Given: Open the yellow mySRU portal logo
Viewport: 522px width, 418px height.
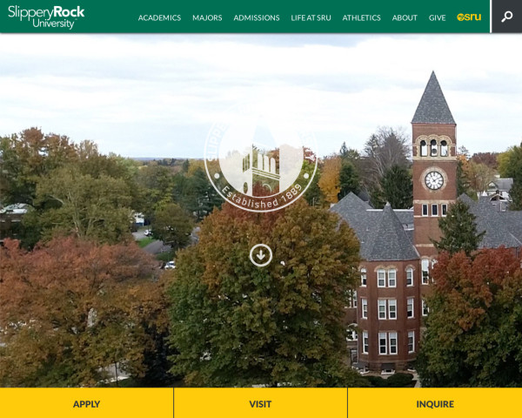Looking at the screenshot, I should [469, 17].
